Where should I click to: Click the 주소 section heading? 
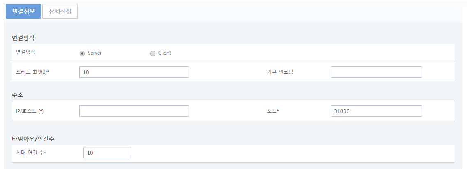(17, 95)
